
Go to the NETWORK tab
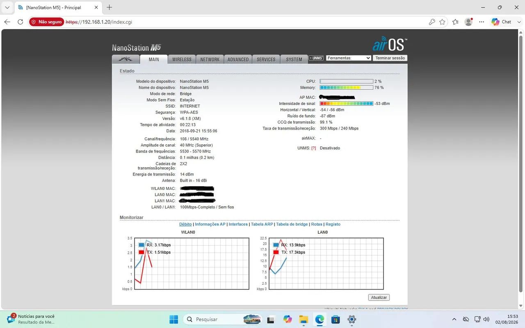pyautogui.click(x=210, y=59)
